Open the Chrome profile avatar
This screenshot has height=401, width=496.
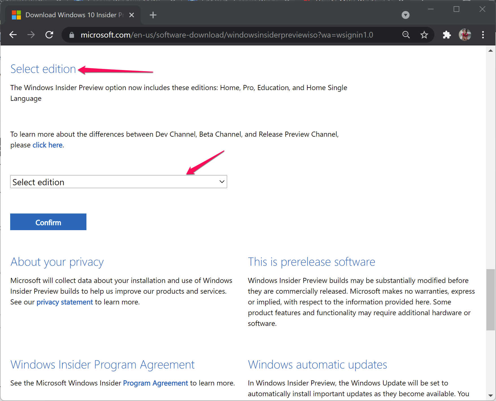(x=465, y=35)
